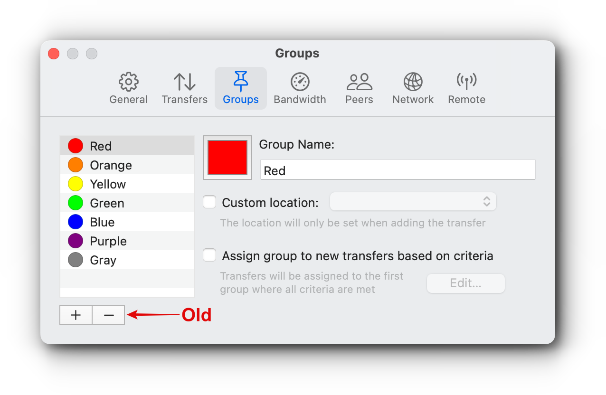Open the Remote antenna icon

(x=466, y=82)
